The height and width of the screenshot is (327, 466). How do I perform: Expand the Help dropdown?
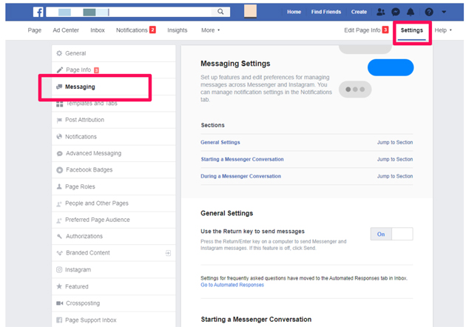(443, 30)
